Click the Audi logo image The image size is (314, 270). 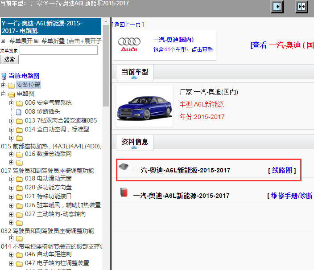129,45
